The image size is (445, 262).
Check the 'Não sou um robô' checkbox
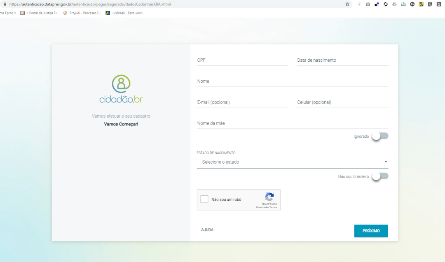tap(204, 199)
